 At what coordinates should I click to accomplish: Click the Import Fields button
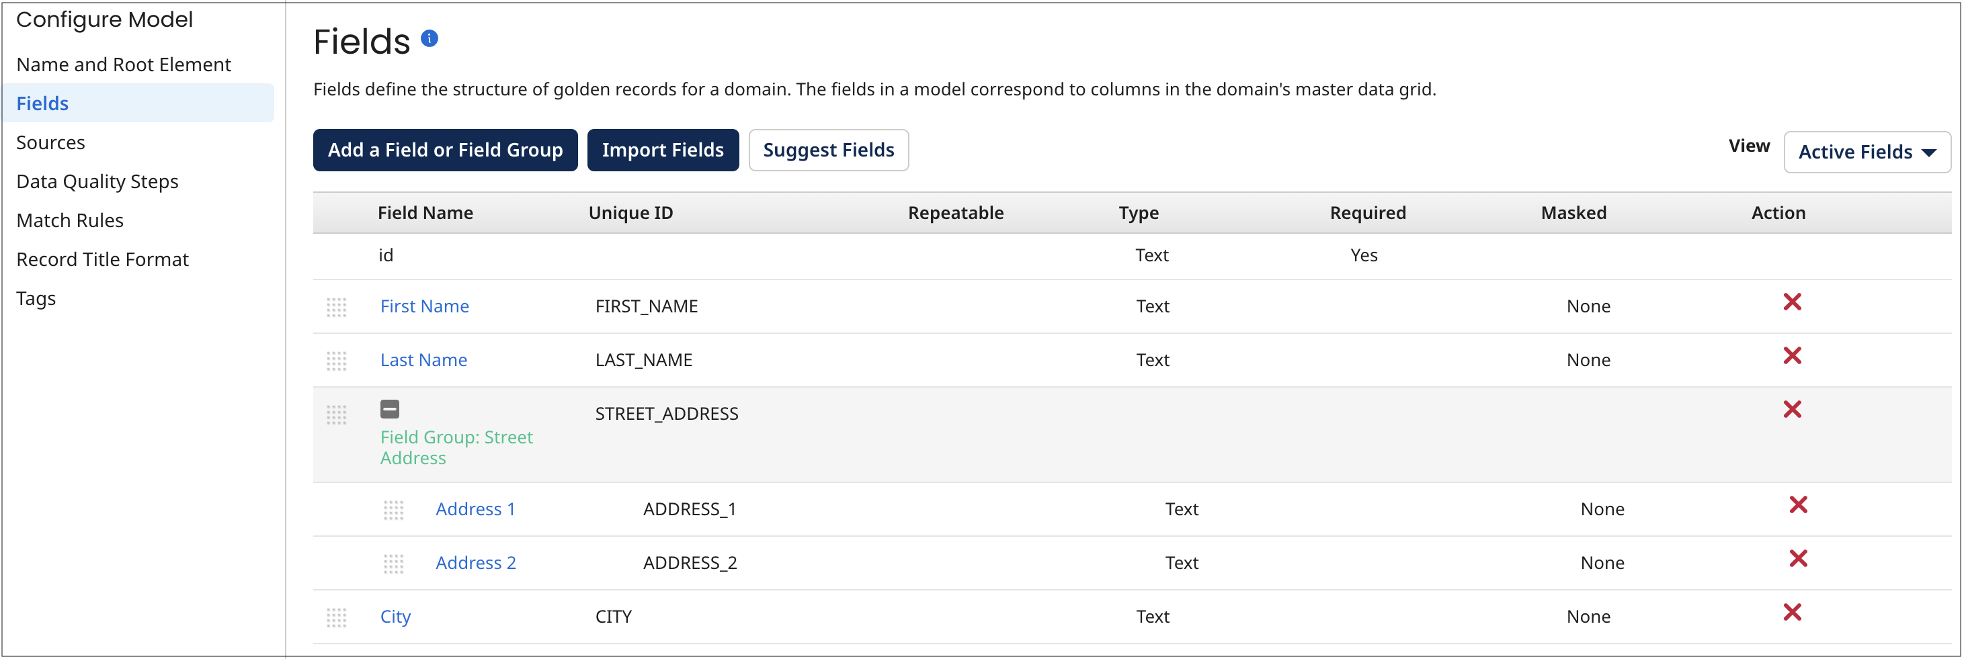pyautogui.click(x=663, y=150)
